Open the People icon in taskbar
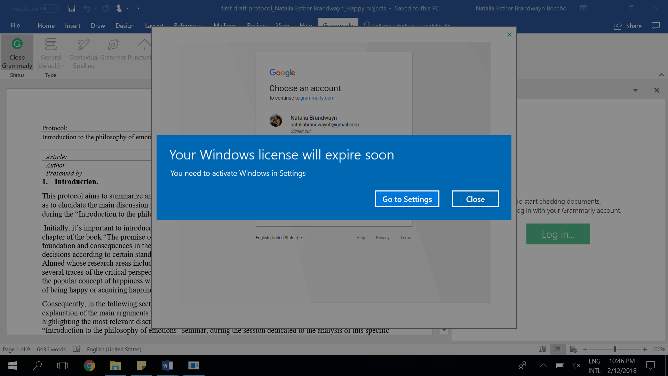This screenshot has height=376, width=668. pos(522,366)
